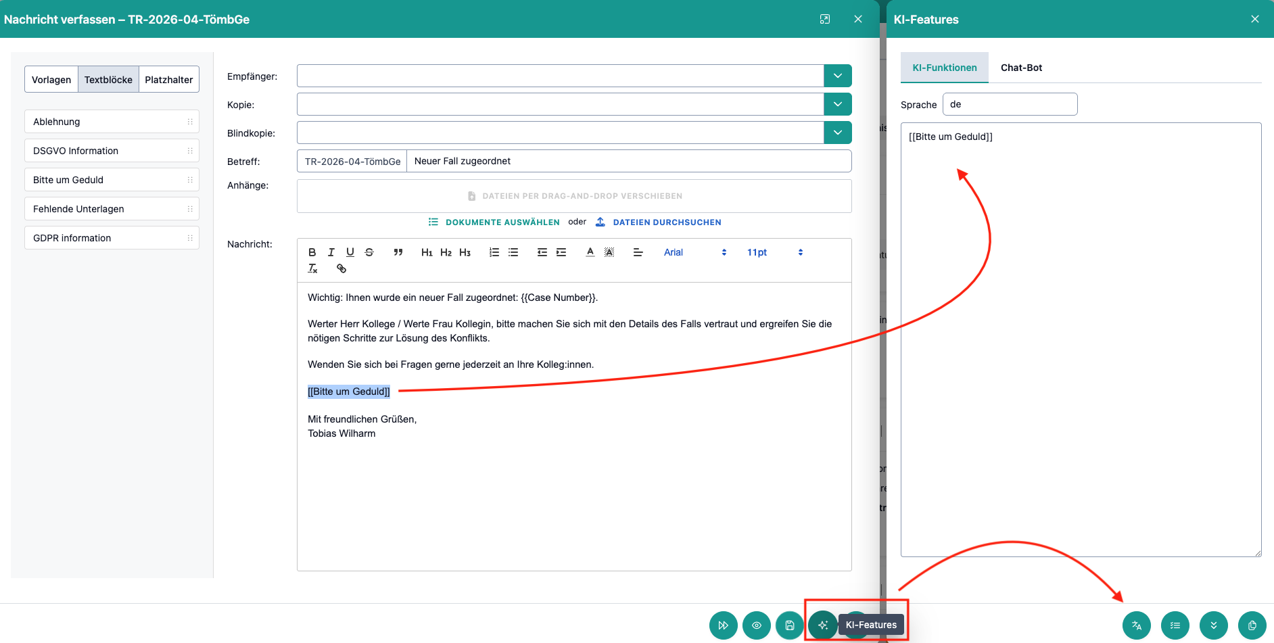Toggle underline formatting in message editor
The image size is (1274, 643).
350,252
